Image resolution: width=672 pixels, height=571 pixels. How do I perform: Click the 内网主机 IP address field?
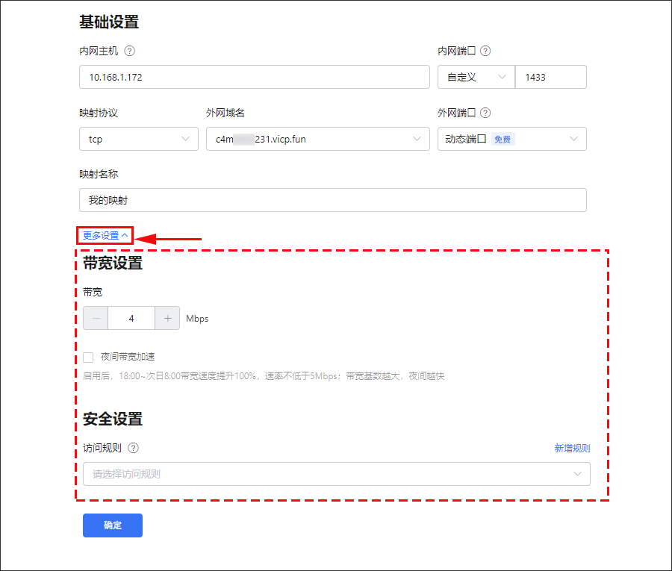click(254, 77)
